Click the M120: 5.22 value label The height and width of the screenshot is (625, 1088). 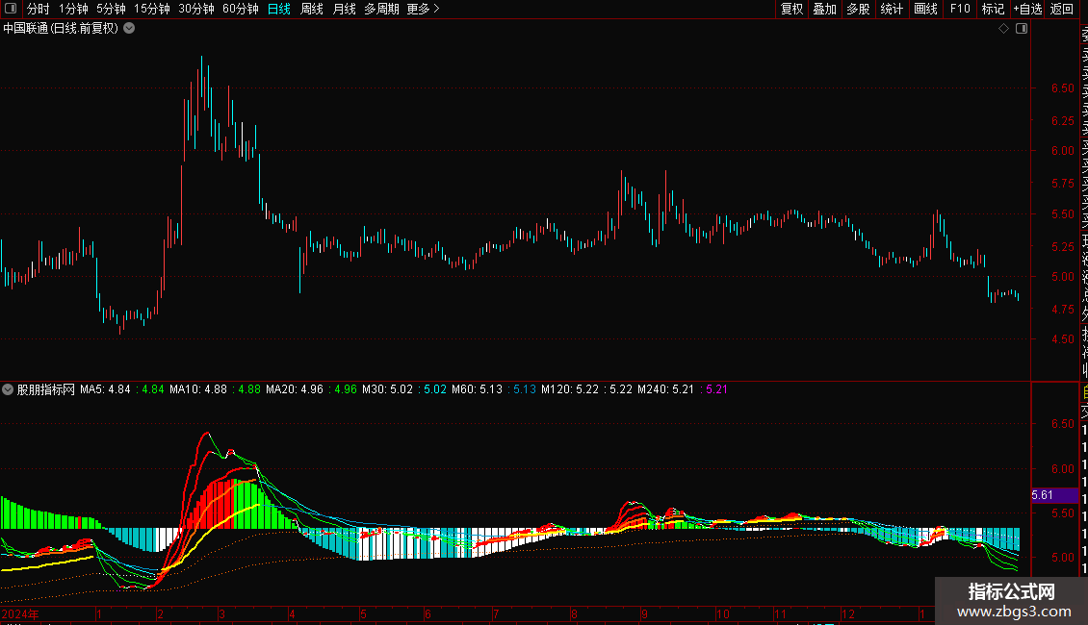pyautogui.click(x=570, y=389)
